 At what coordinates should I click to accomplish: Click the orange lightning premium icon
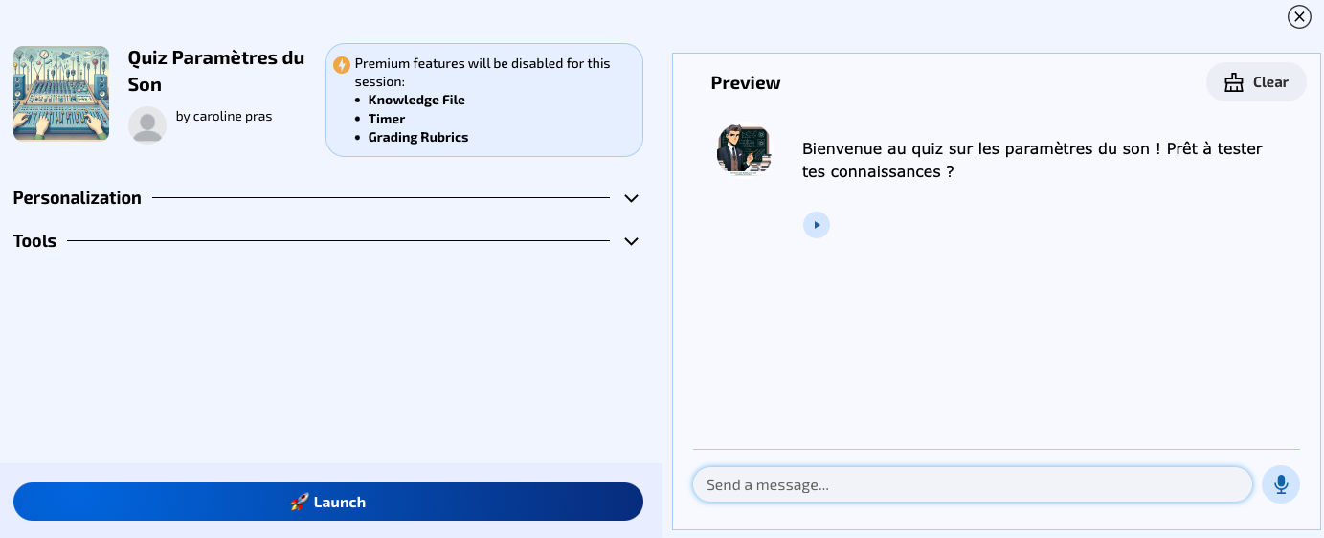342,65
